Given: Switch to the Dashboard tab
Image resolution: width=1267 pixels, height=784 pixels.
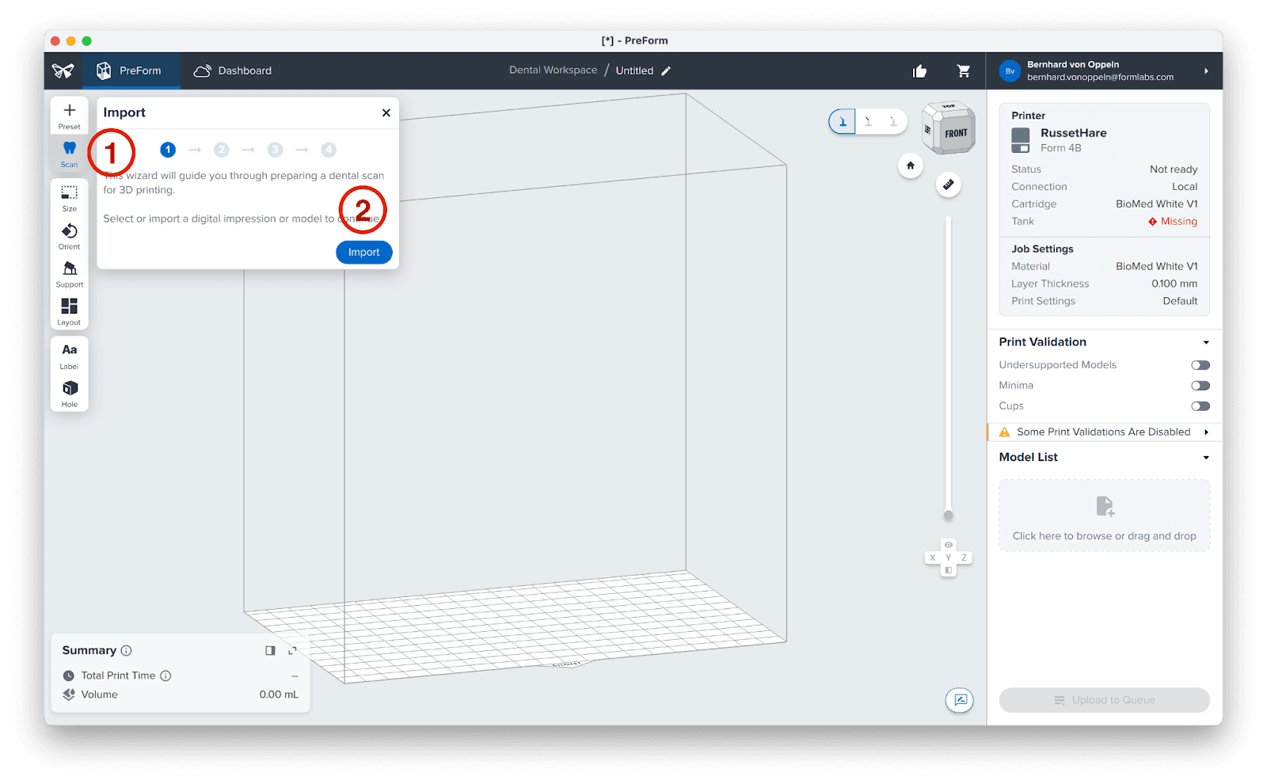Looking at the screenshot, I should [x=233, y=70].
